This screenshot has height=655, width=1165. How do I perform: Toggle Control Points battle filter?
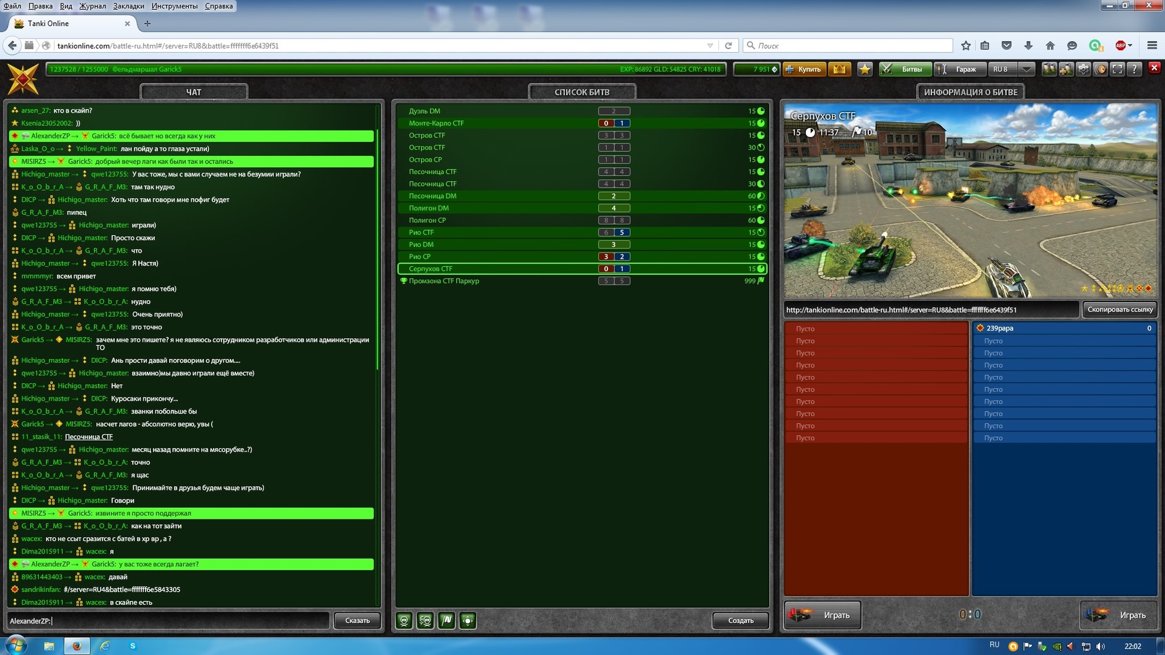(x=468, y=620)
